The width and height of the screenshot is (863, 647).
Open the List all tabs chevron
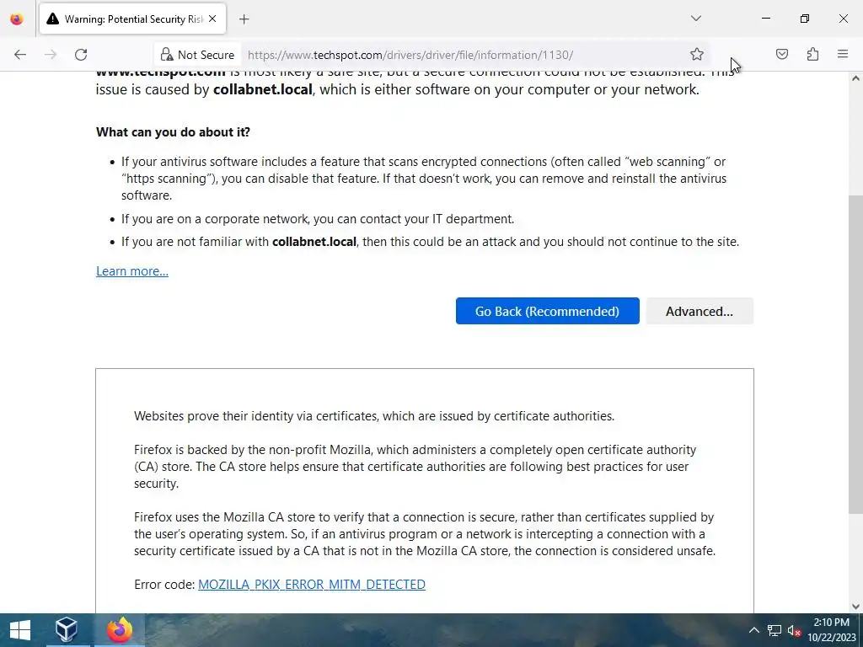click(x=695, y=19)
